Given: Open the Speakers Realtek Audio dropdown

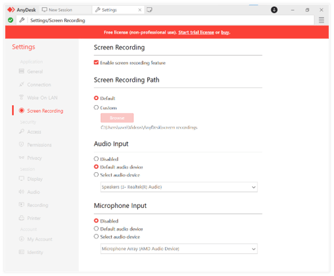Looking at the screenshot, I should pos(179,187).
